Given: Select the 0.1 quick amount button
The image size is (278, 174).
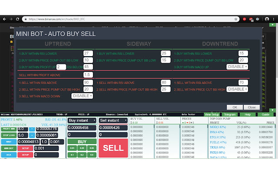Looking at the screenshot, I should pos(72,155).
